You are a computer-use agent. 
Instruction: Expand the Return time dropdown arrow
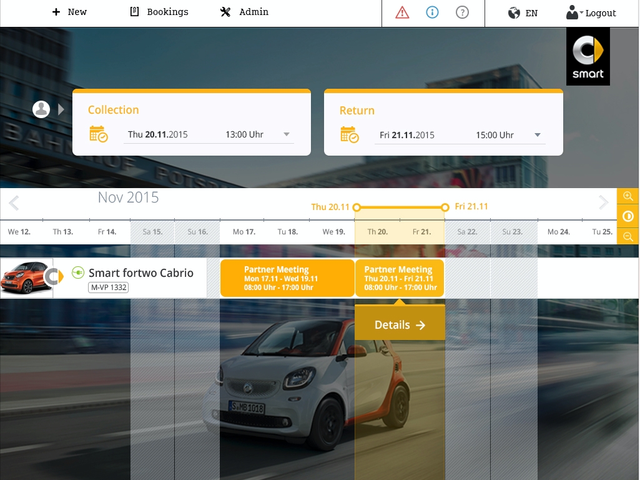coord(538,135)
